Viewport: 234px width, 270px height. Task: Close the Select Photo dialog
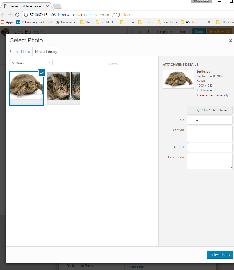pos(230,41)
